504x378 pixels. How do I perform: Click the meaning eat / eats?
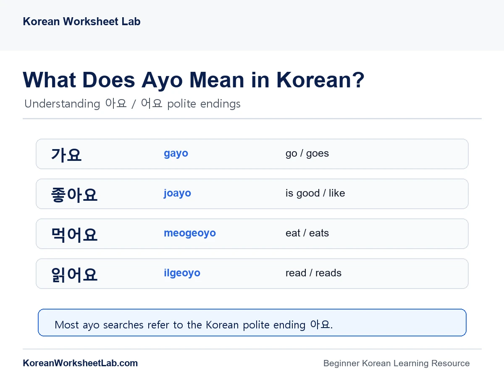pos(307,233)
